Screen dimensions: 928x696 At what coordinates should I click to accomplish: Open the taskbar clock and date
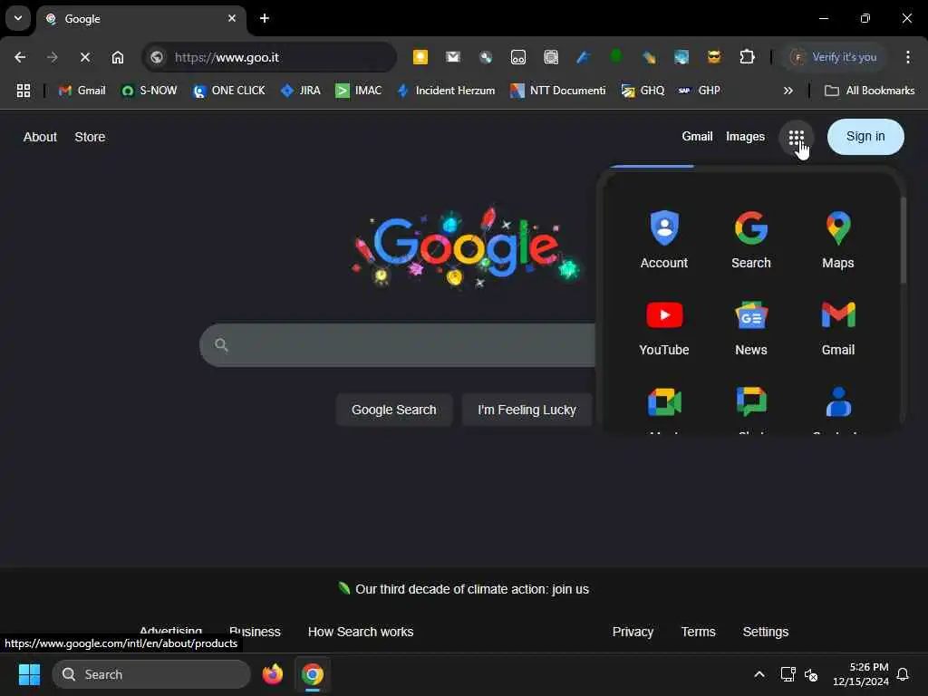[860, 674]
